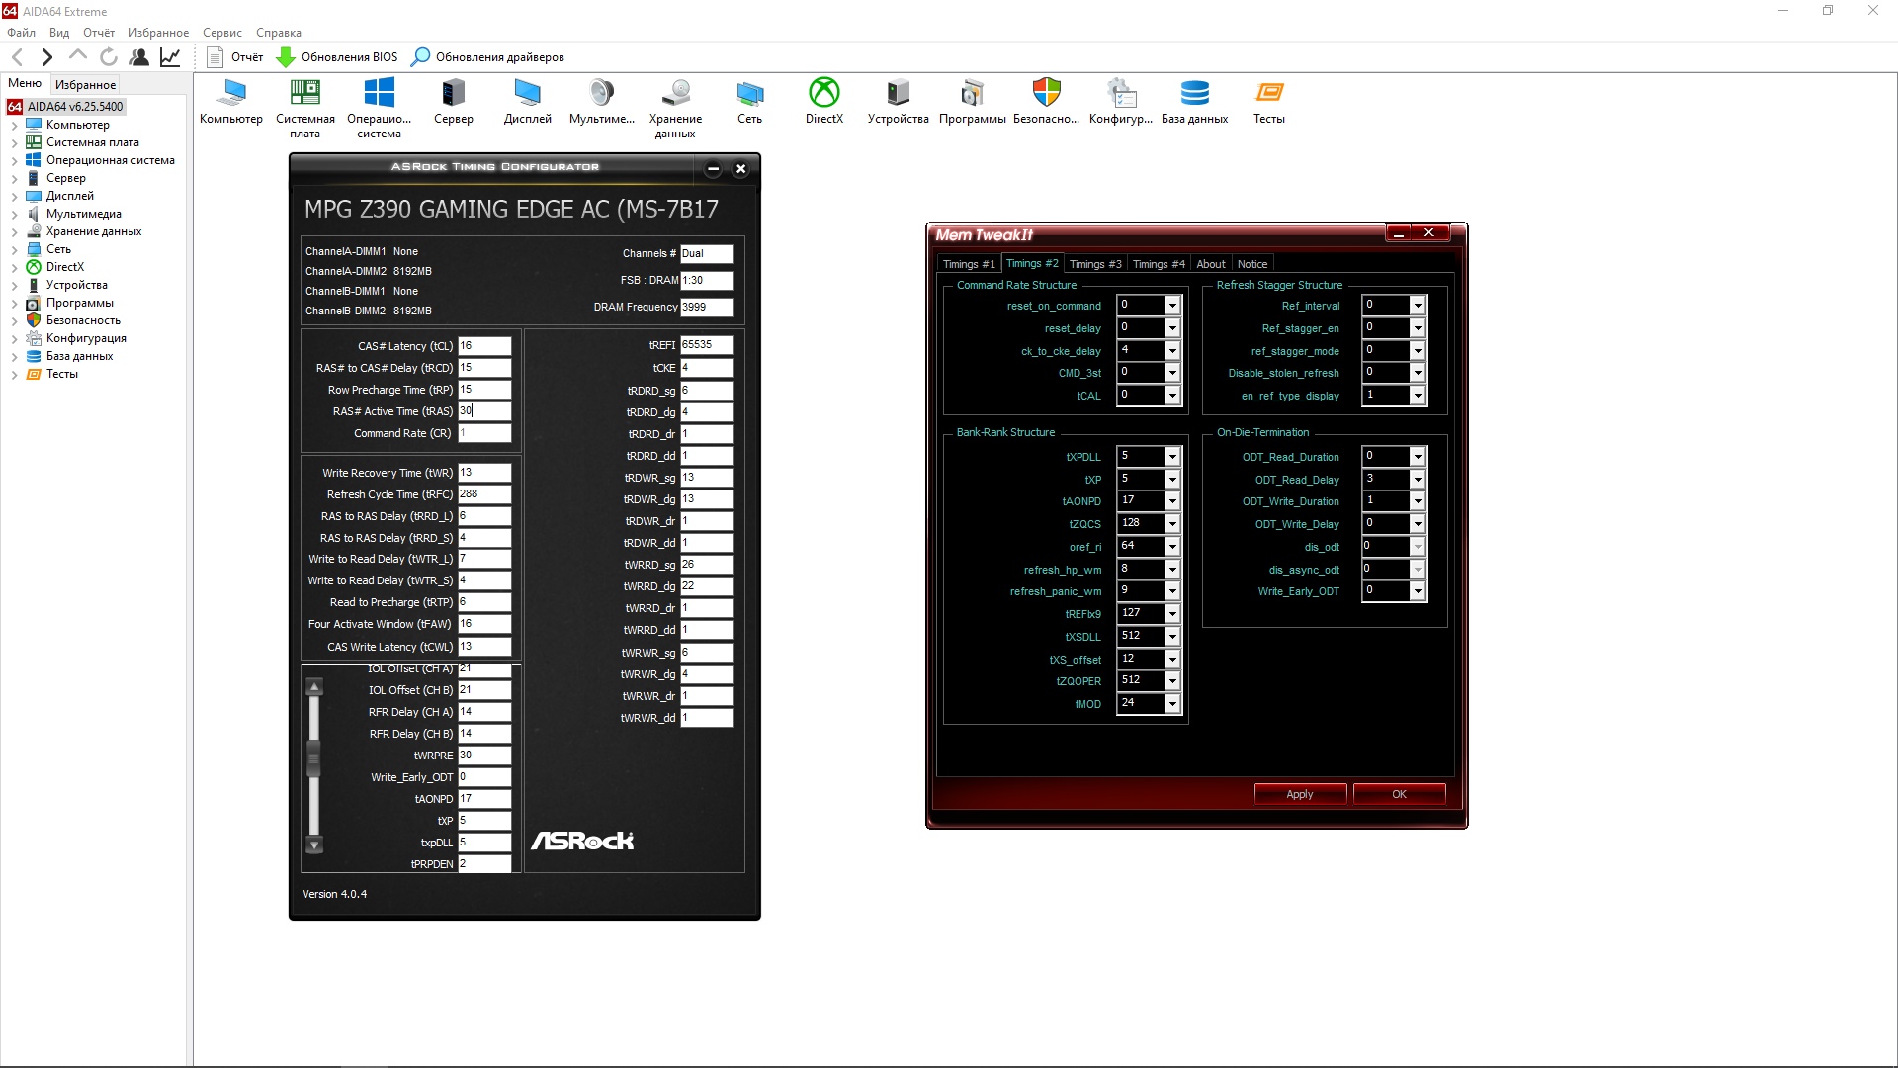Viewport: 1898px width, 1068px height.
Task: Open the База данных icon
Action: [x=1194, y=93]
